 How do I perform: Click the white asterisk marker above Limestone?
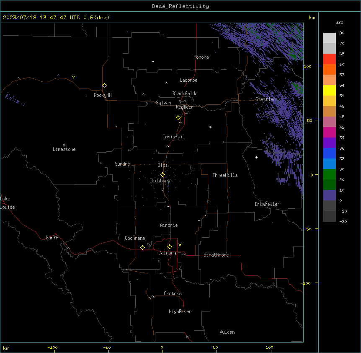coord(64,145)
